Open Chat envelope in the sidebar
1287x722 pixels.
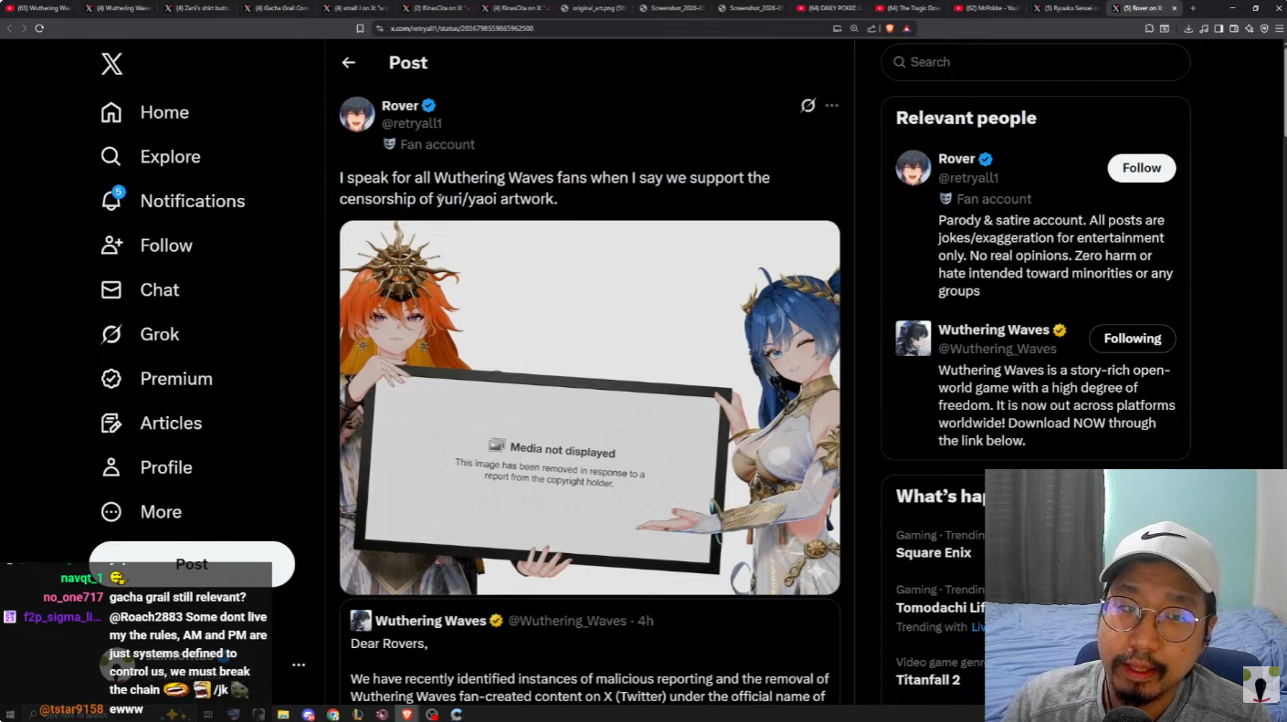[x=111, y=289]
